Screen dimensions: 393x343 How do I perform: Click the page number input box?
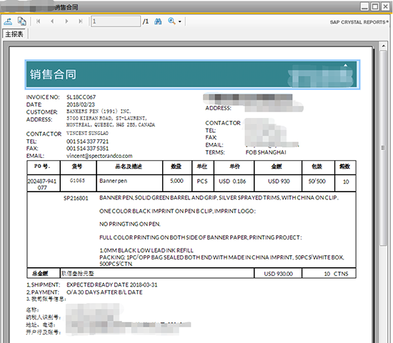116,21
